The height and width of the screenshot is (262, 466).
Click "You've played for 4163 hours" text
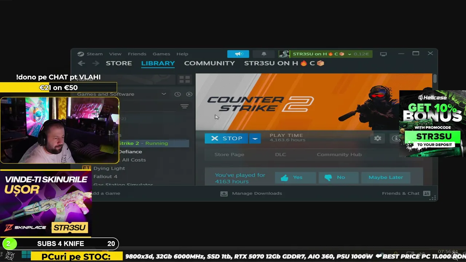(240, 178)
